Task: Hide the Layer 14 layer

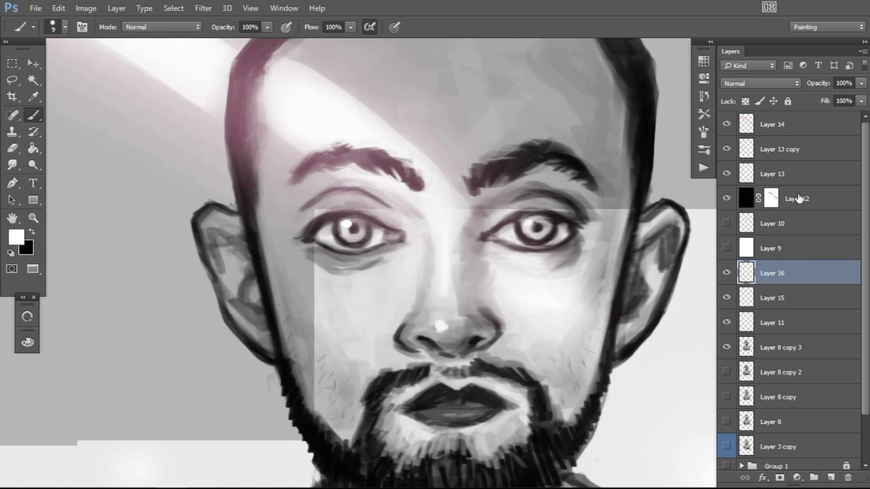Action: [727, 124]
